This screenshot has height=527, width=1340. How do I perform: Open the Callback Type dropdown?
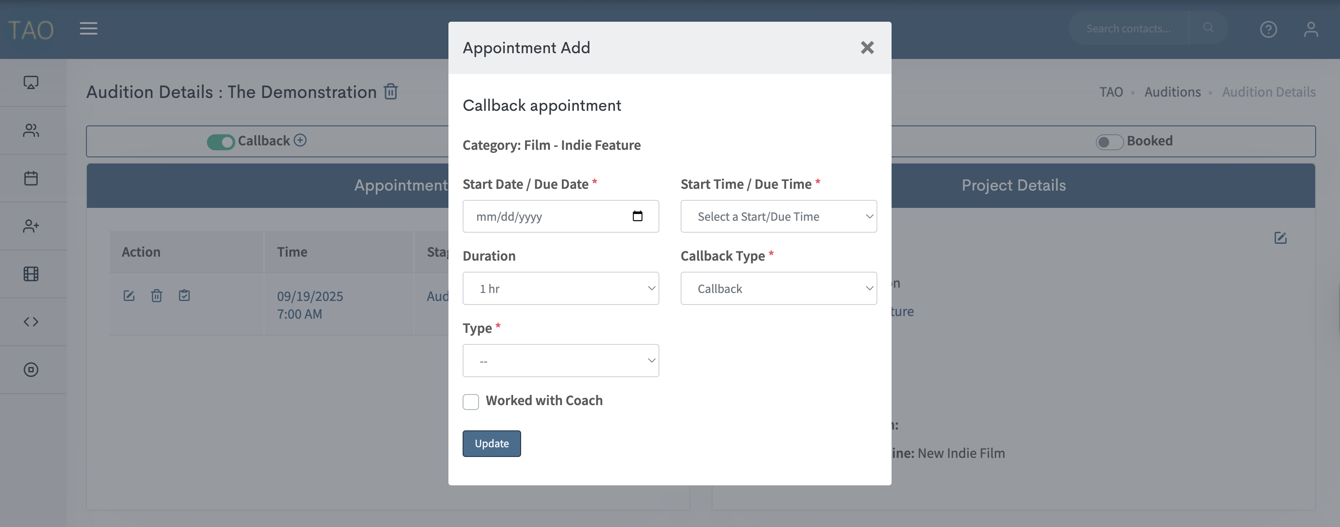[x=778, y=289]
